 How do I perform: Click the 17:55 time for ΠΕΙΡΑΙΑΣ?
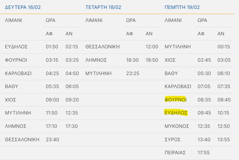click(204, 152)
